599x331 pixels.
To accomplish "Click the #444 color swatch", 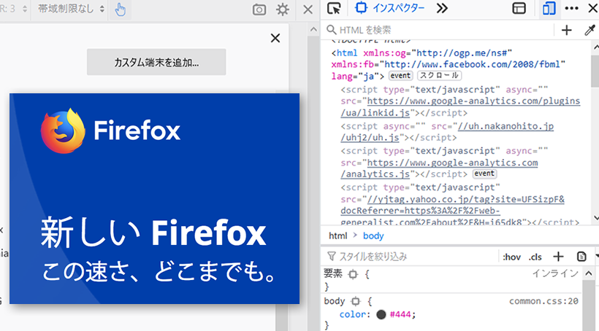I will [381, 314].
